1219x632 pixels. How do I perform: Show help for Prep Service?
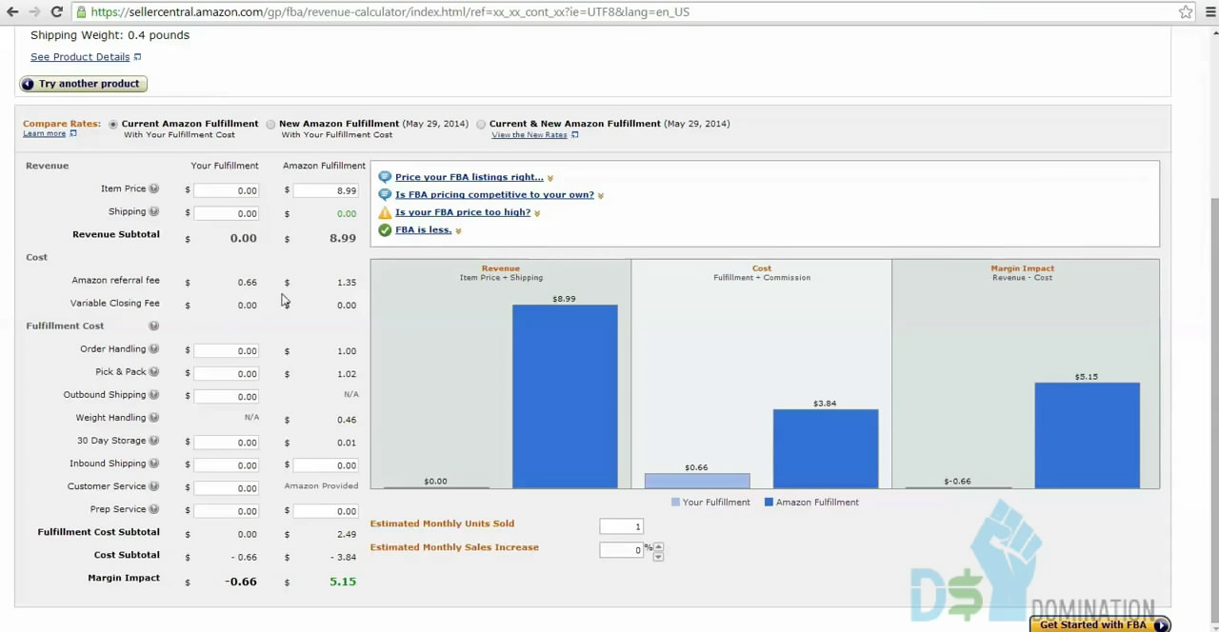click(154, 509)
